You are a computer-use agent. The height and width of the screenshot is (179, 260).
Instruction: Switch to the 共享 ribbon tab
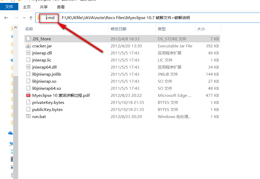point(44,7)
